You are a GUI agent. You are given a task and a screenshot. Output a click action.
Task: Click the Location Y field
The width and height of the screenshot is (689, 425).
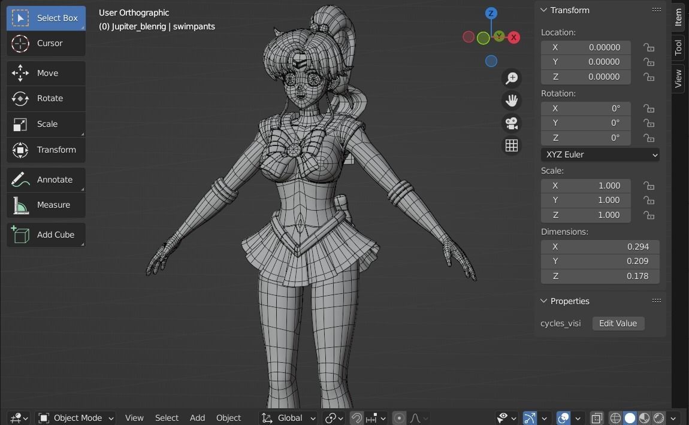tap(586, 62)
